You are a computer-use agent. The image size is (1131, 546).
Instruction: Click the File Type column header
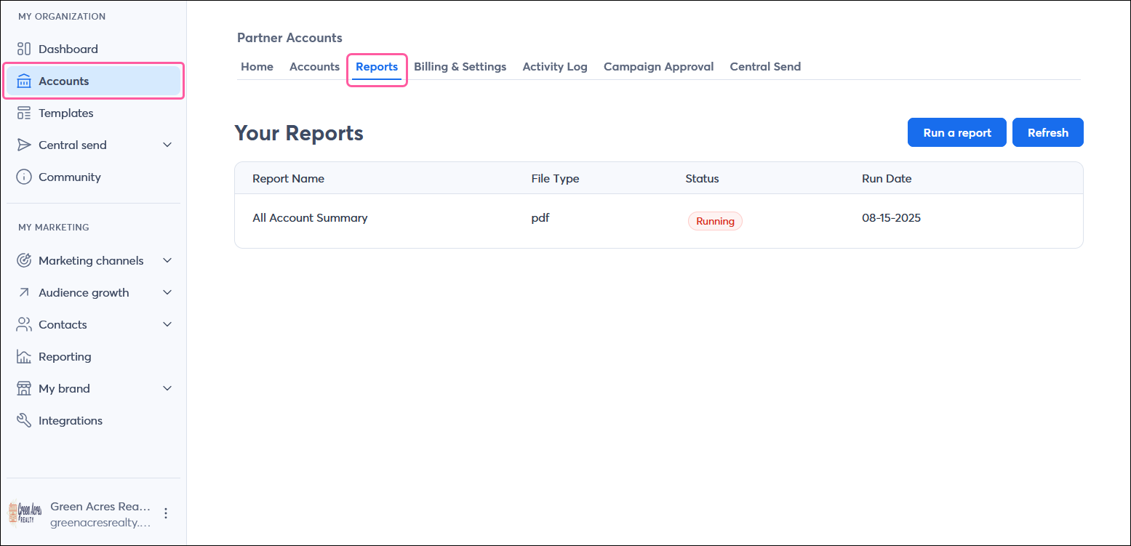(555, 178)
